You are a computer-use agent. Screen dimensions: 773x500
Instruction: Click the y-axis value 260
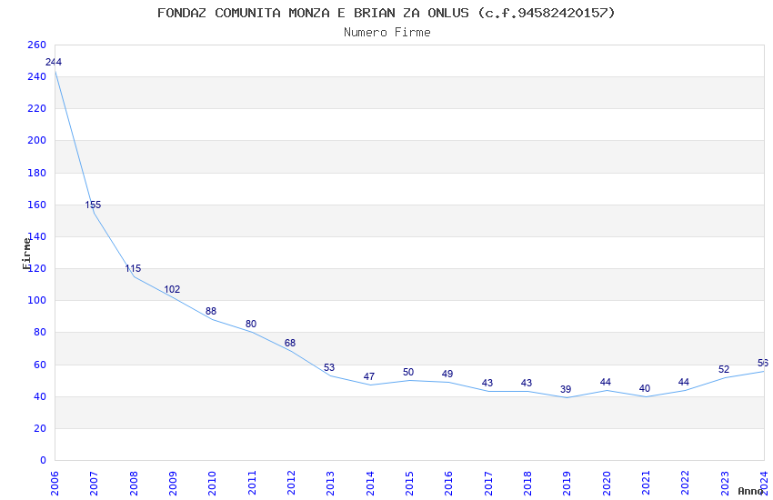(37, 45)
